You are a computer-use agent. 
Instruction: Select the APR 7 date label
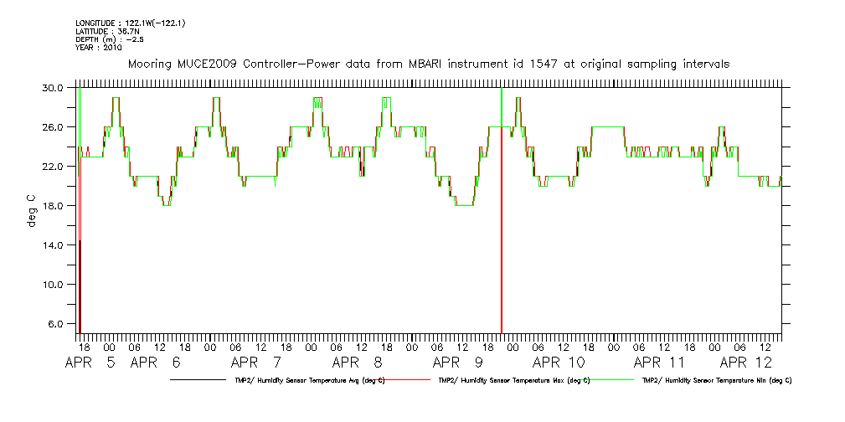(255, 363)
